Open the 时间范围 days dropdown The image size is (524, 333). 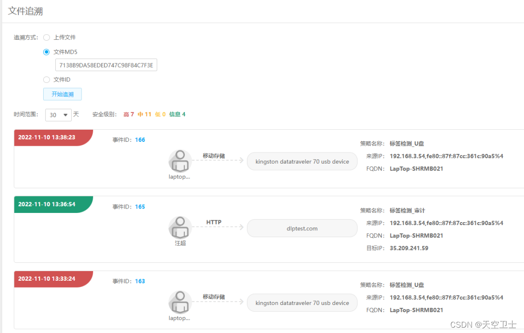coord(58,115)
